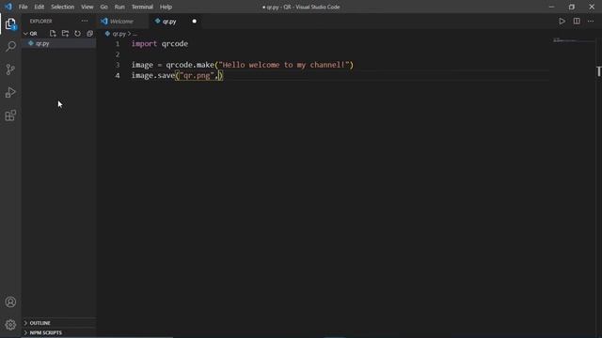This screenshot has height=338, width=602.
Task: Open the Run menu
Action: click(x=119, y=7)
